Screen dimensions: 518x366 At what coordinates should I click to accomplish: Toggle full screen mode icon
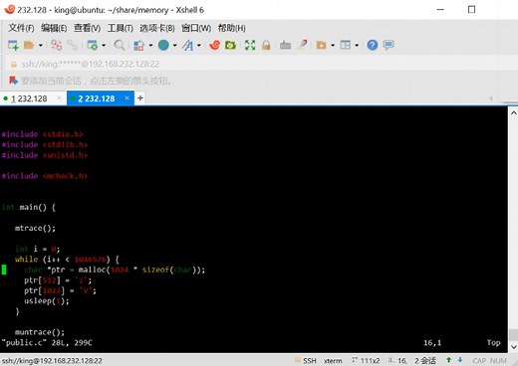click(250, 45)
